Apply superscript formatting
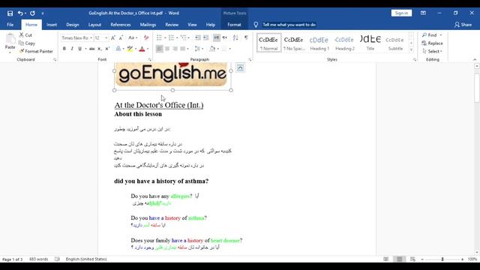Screen dimensions: 480x270 click(107, 49)
